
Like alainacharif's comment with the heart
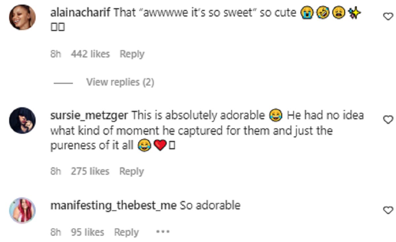coord(389,16)
